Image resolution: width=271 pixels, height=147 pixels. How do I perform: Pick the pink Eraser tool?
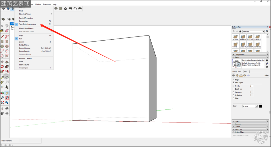click(7, 31)
